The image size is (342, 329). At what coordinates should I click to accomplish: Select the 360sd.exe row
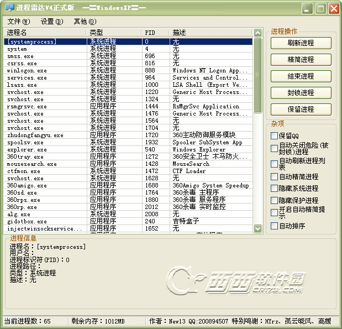[x=128, y=192]
